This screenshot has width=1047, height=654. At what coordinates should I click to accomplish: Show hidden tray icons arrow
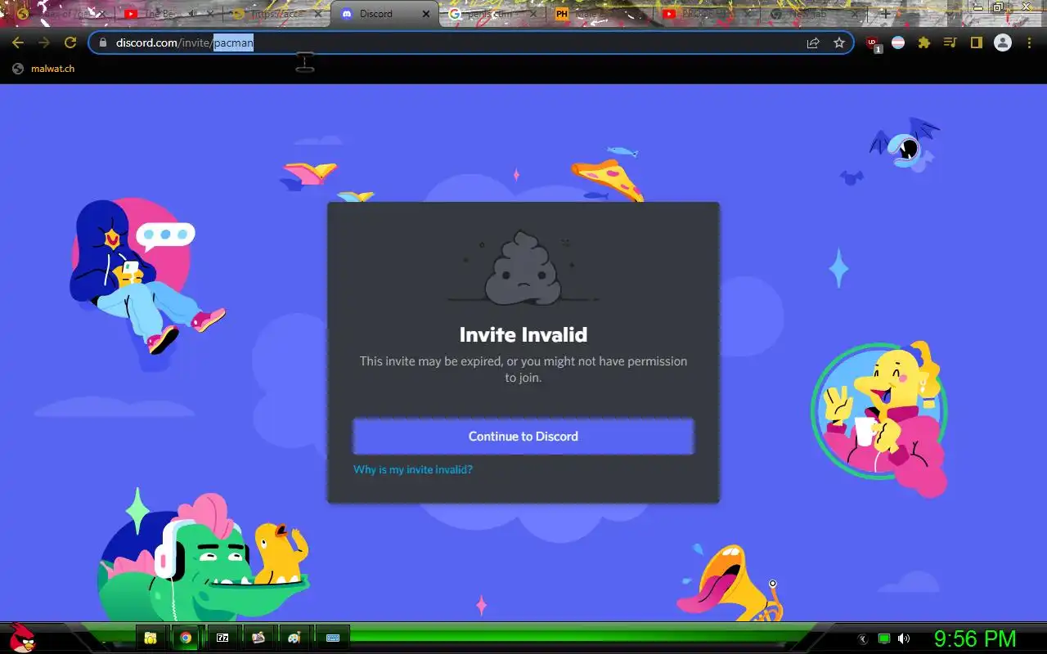coord(863,638)
